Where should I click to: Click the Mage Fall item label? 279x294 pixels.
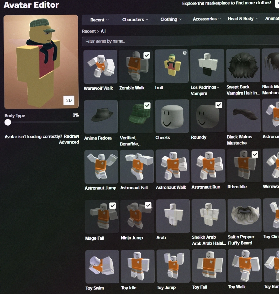click(x=95, y=238)
